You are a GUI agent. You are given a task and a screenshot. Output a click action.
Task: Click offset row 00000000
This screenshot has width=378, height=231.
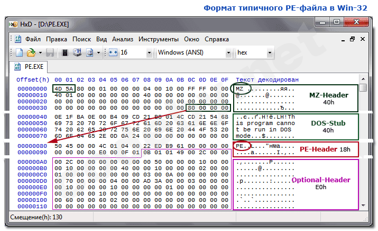click(32, 89)
